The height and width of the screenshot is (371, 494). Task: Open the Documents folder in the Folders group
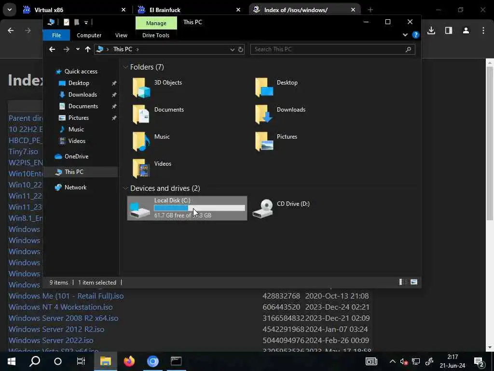[141, 114]
